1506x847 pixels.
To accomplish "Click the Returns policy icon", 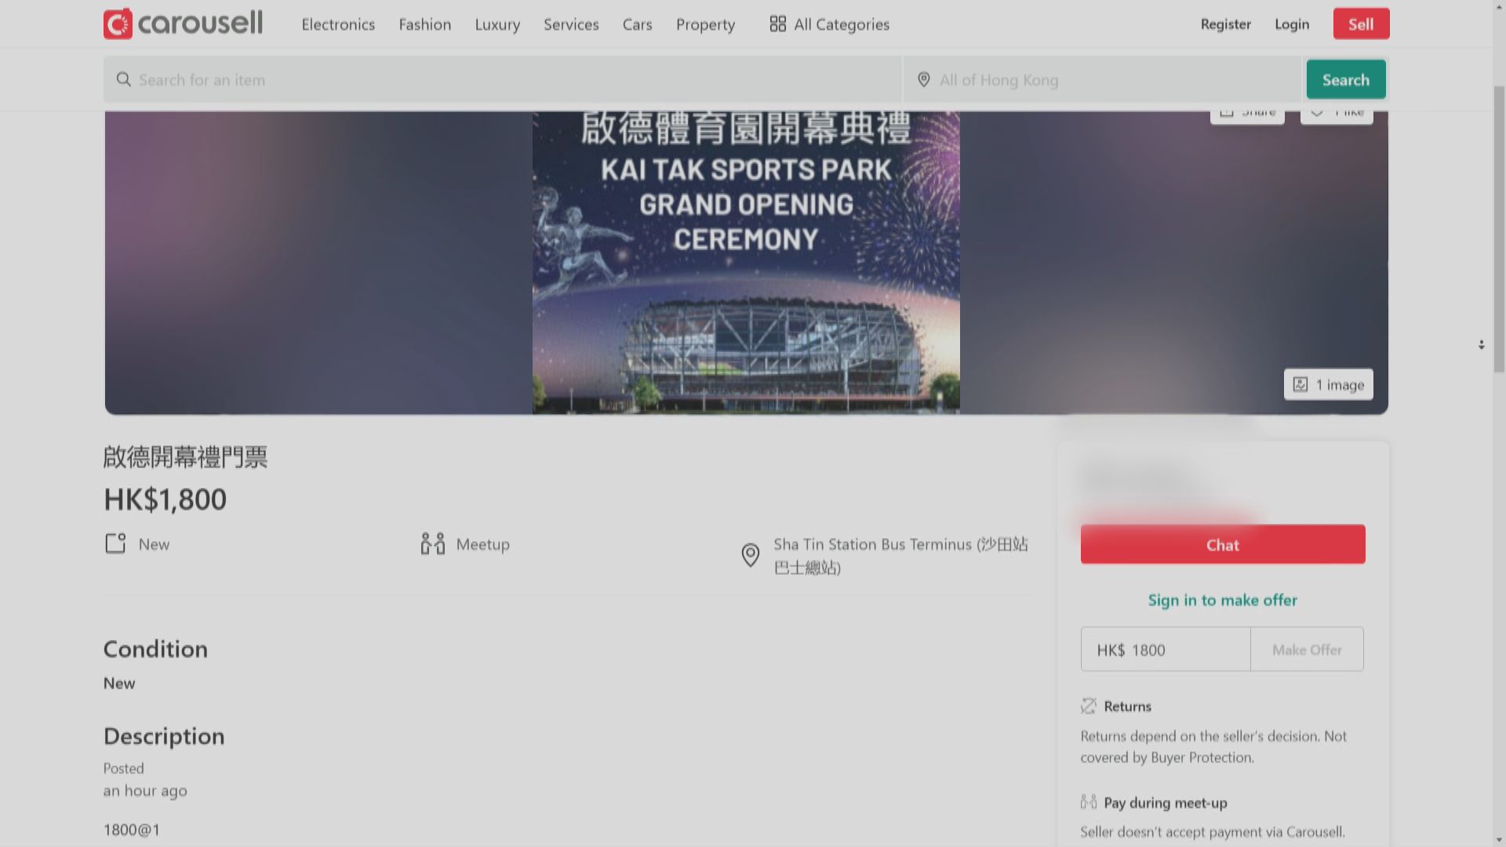I will (1088, 707).
